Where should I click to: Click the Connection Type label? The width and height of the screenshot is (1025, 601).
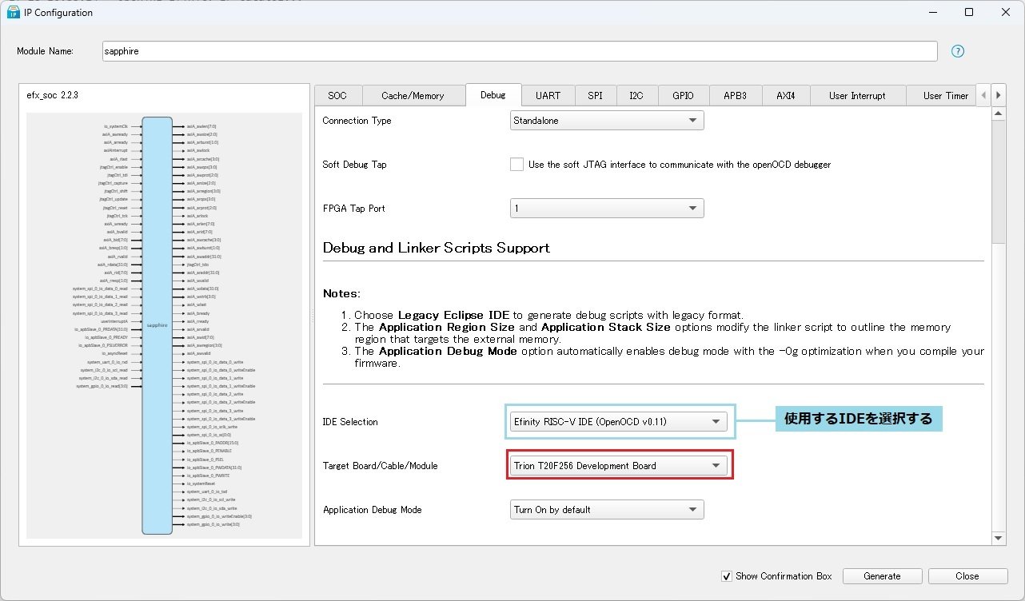pos(357,121)
